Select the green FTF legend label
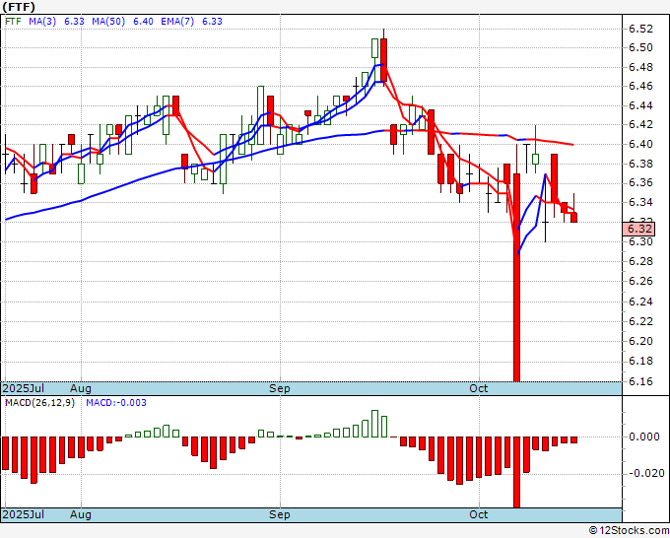The height and width of the screenshot is (538, 670). tap(13, 22)
